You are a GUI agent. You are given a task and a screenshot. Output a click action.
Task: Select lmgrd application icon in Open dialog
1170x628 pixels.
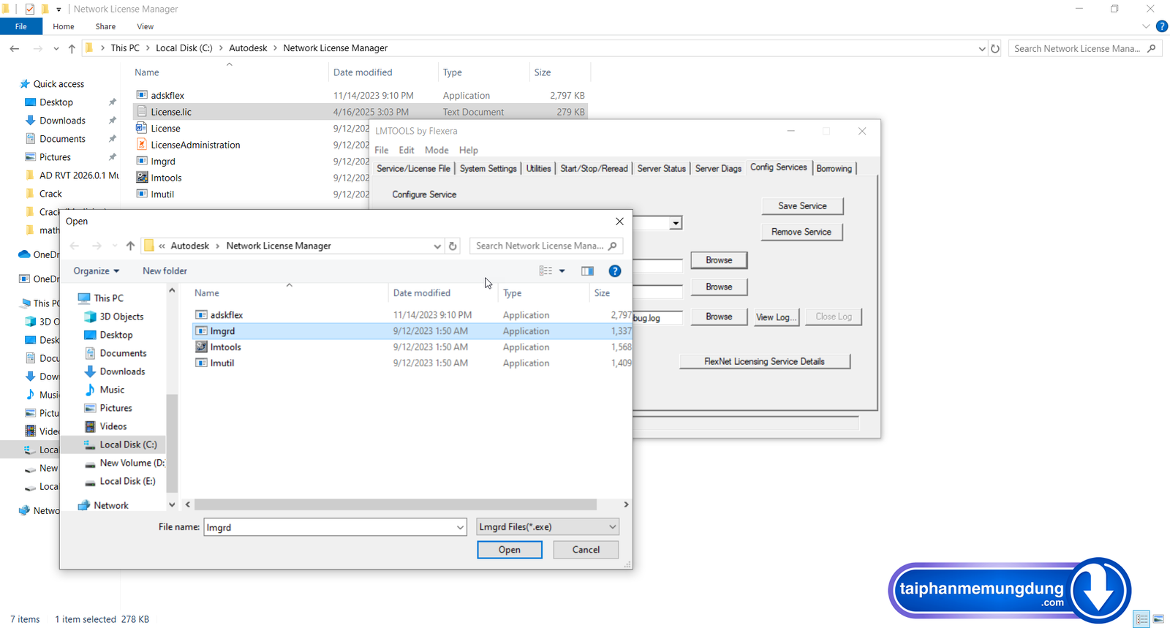(x=201, y=331)
